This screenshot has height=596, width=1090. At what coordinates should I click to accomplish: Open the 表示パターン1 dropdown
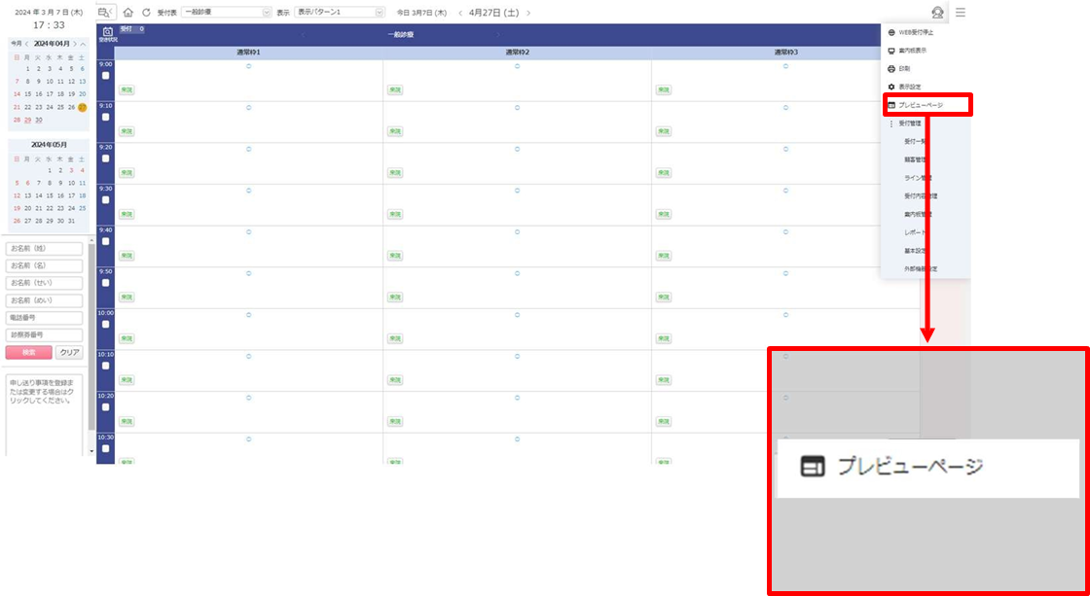[x=339, y=13]
